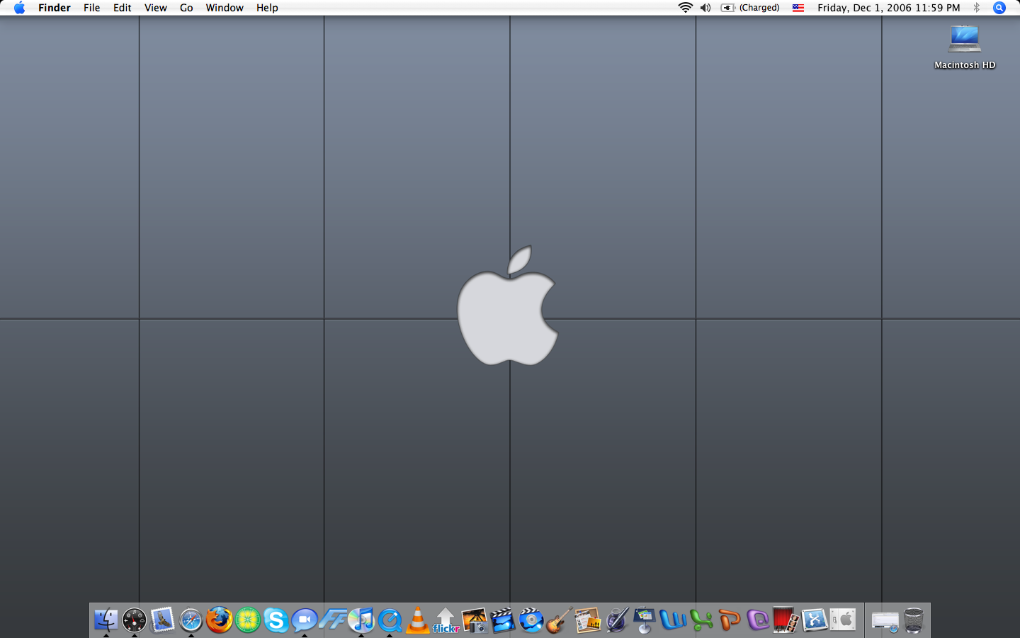Launch iTunes from the dock
Viewport: 1020px width, 638px height.
coord(361,620)
